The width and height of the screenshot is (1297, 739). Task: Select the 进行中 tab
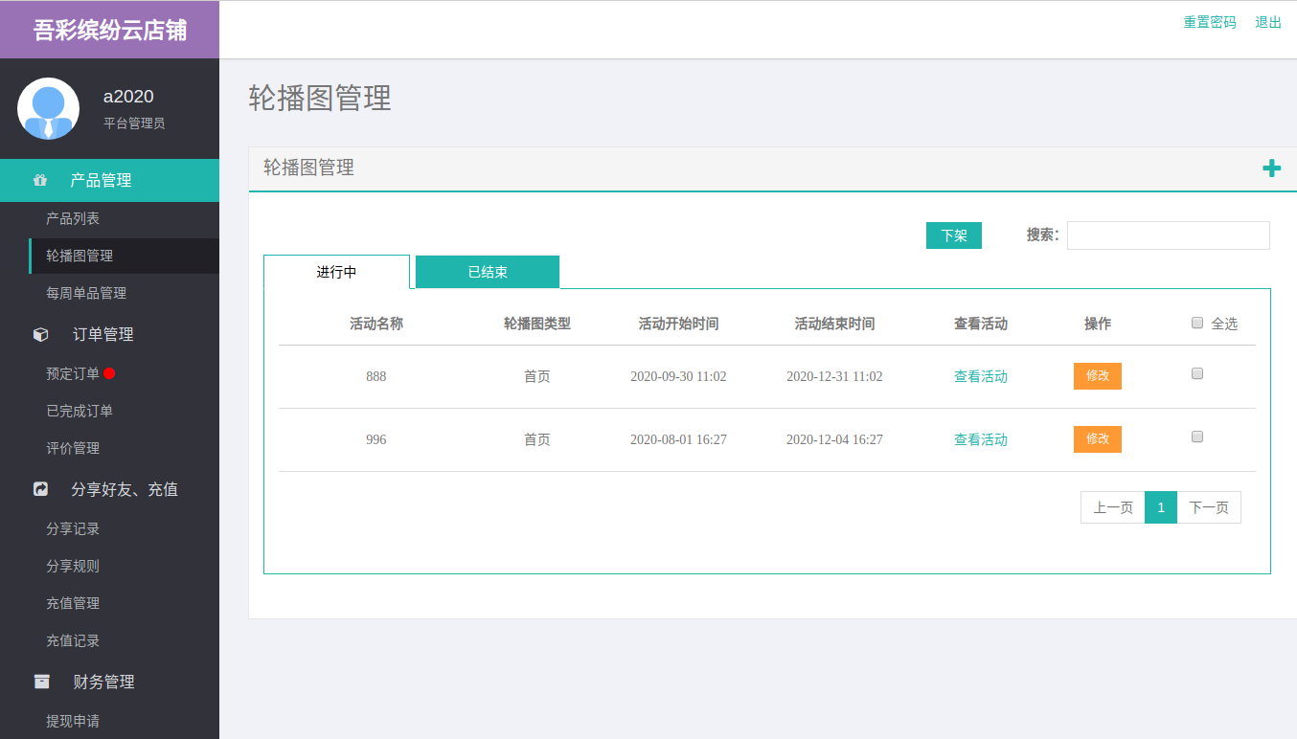click(x=336, y=272)
